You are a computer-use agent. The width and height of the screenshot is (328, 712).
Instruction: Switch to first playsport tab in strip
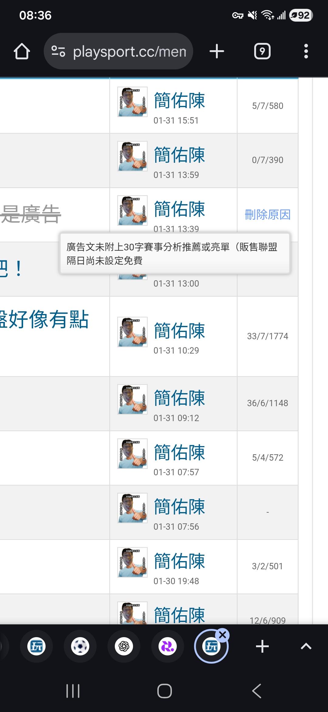click(36, 646)
